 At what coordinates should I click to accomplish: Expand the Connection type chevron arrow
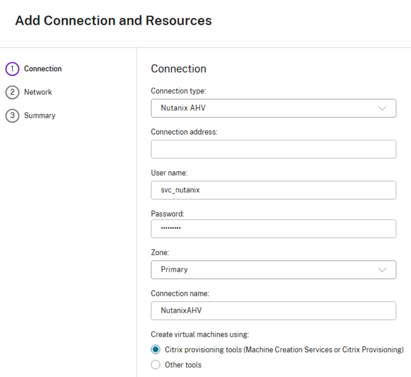pos(382,108)
